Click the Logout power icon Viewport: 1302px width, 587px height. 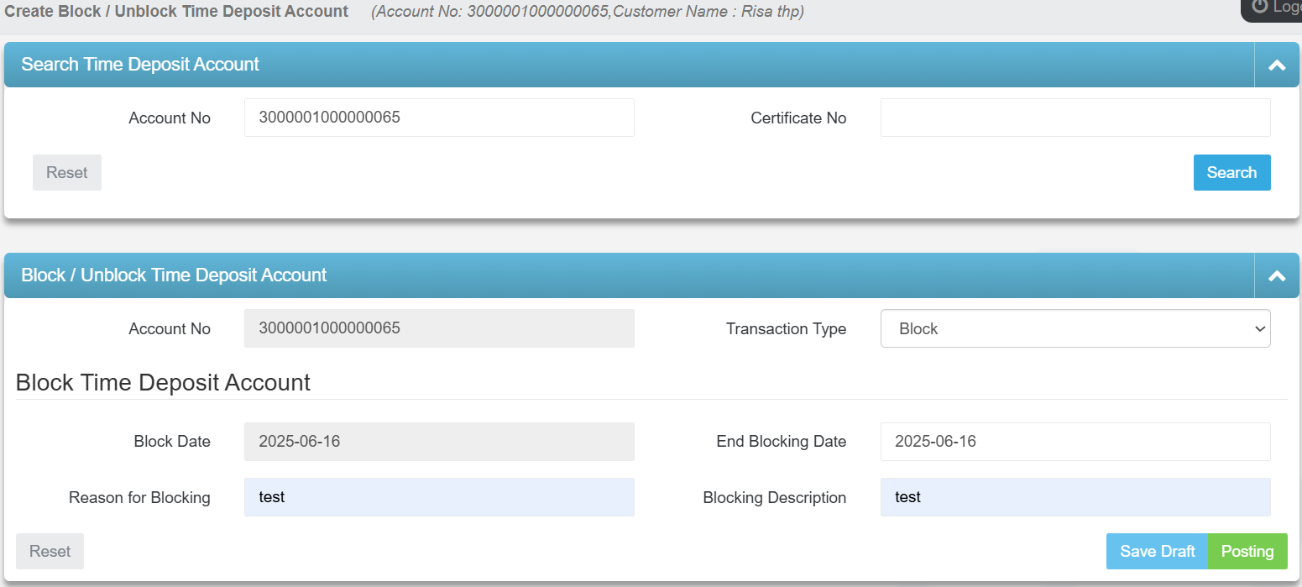click(1260, 8)
